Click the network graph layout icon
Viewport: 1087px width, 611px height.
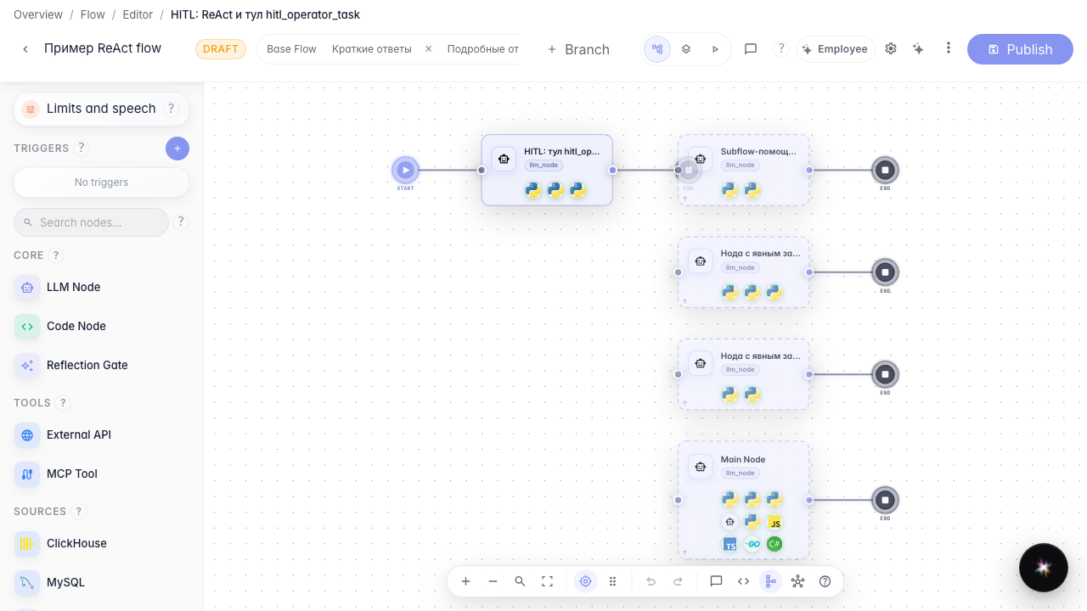point(797,581)
